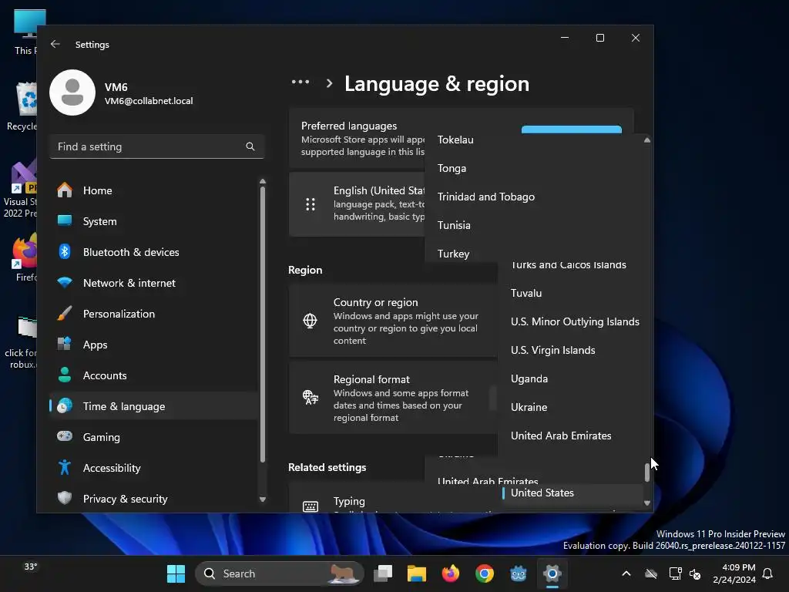The image size is (789, 592).
Task: Go back using the Settings back arrow
Action: point(55,44)
